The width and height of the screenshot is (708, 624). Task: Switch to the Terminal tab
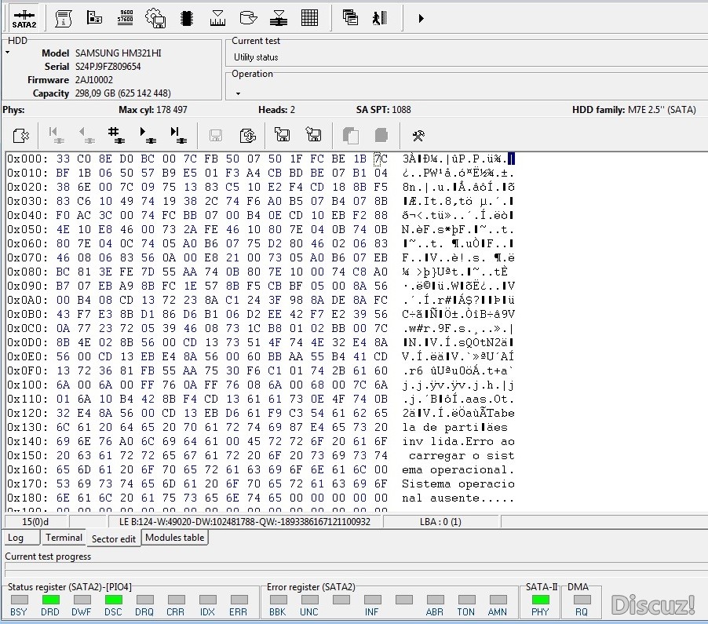coord(64,538)
